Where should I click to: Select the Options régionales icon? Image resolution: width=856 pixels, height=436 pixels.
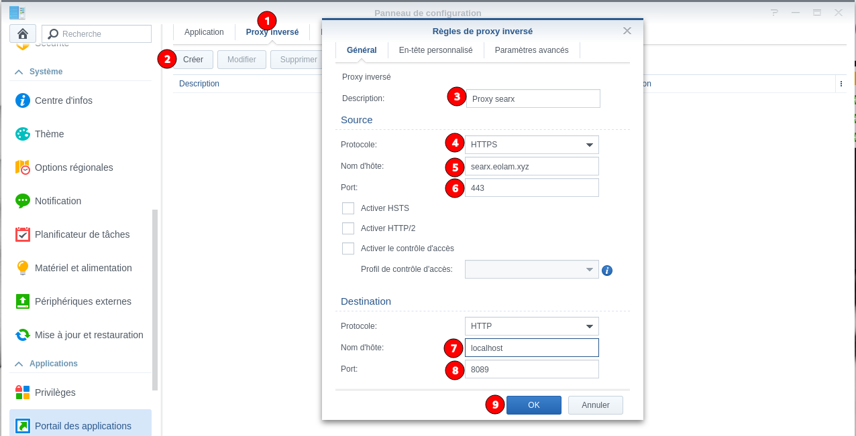coord(23,167)
